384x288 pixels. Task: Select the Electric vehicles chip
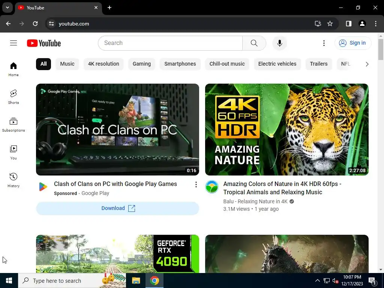click(x=277, y=64)
